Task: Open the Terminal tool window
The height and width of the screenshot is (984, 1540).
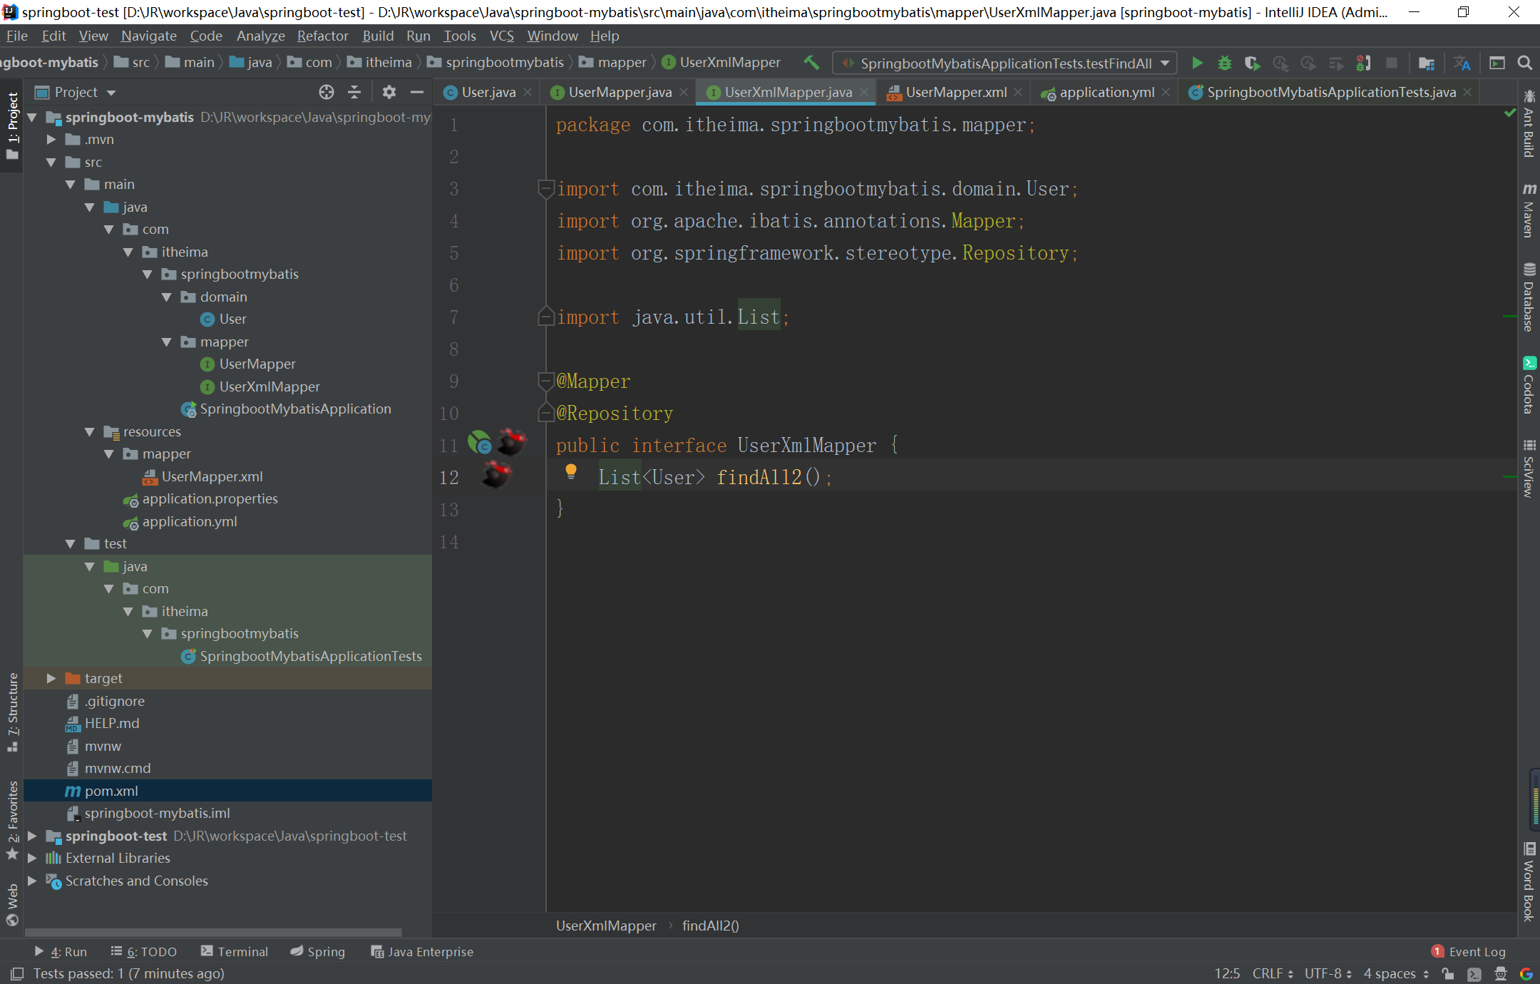Action: [x=235, y=952]
